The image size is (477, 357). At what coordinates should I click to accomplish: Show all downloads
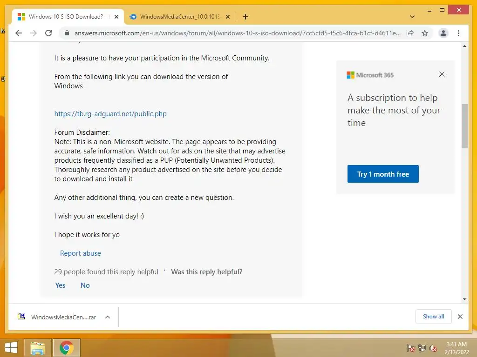pos(433,317)
